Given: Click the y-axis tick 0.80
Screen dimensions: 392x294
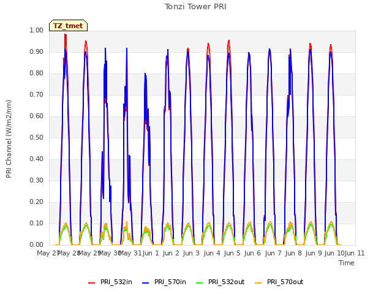Looking at the screenshot, I should click(37, 73).
